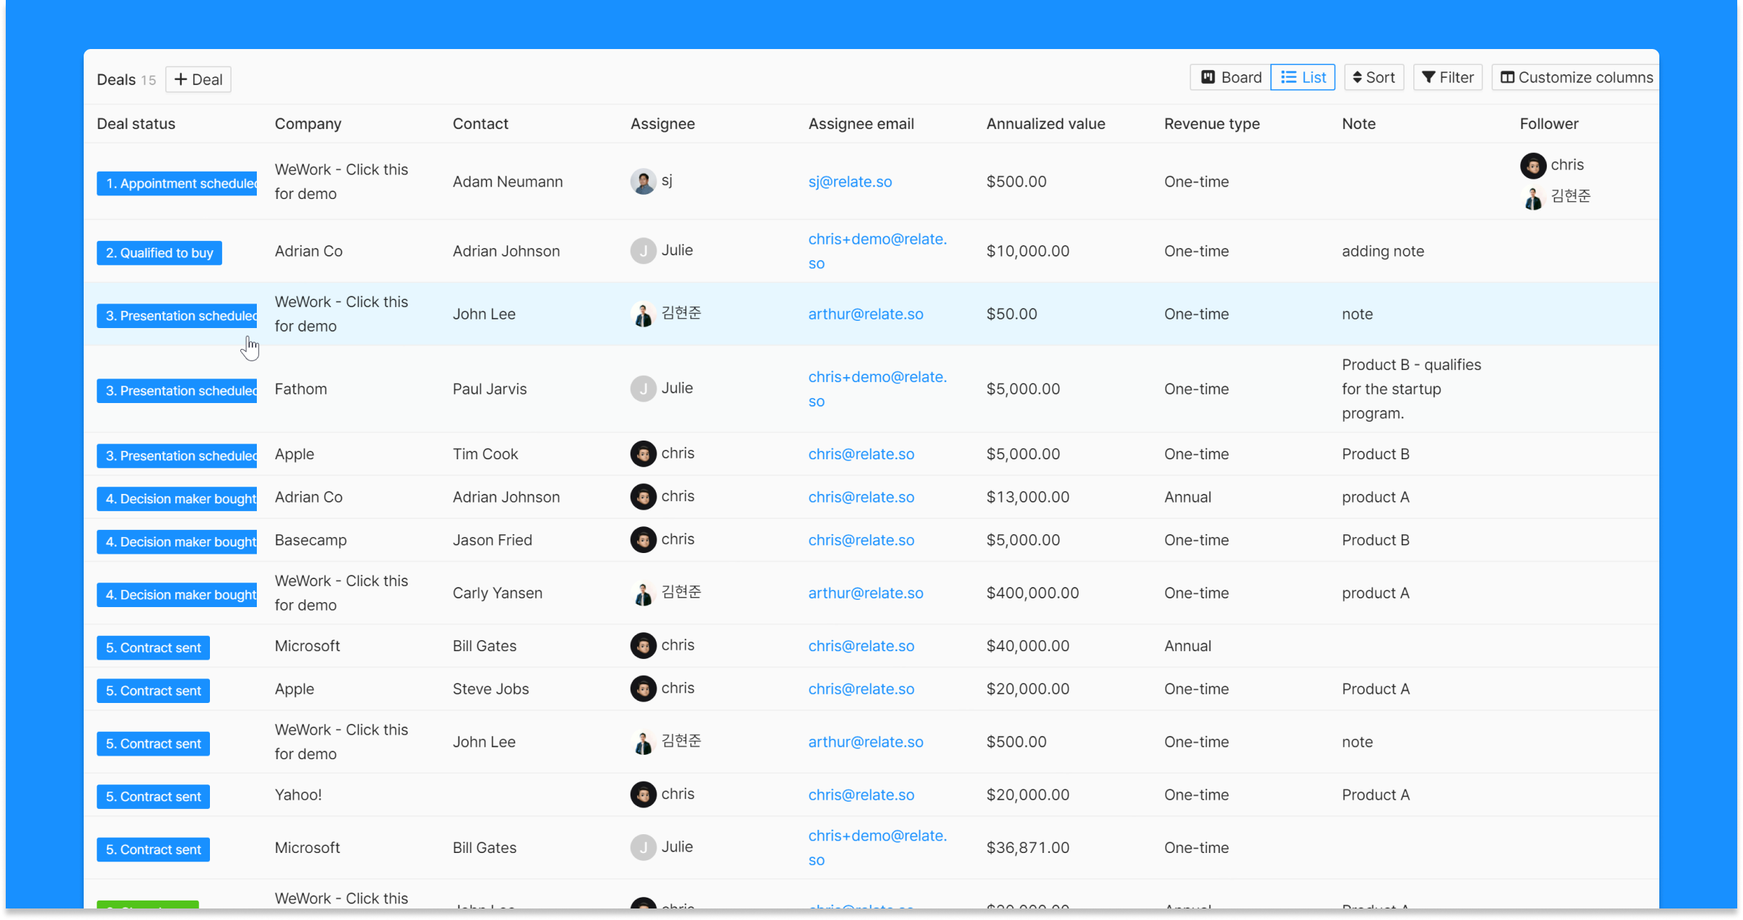Open Contract sent tag in Steve Jobs row
This screenshot has height=920, width=1743.
point(153,691)
